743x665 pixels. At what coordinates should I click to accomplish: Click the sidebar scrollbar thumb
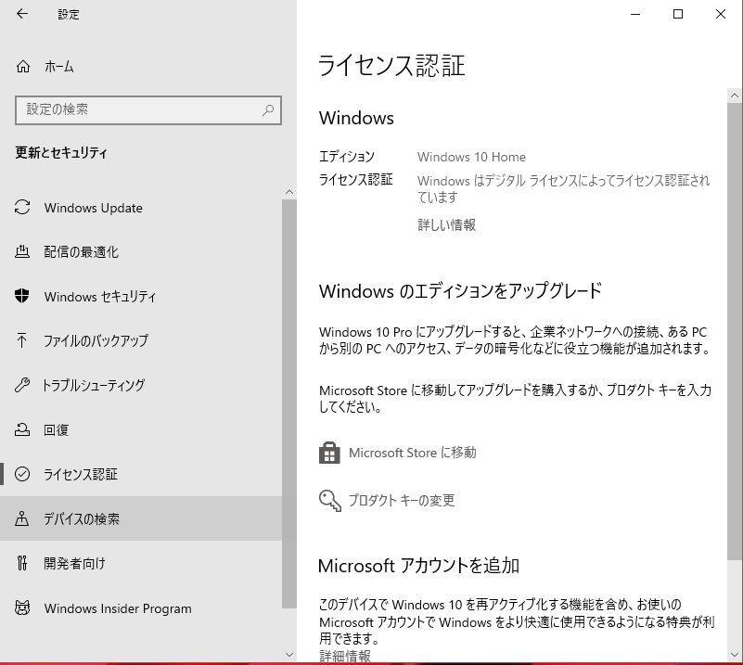(289, 403)
